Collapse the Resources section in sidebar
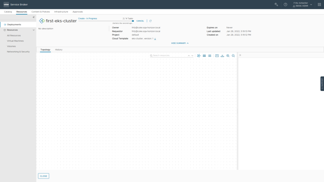324x182 pixels. coord(34,30)
